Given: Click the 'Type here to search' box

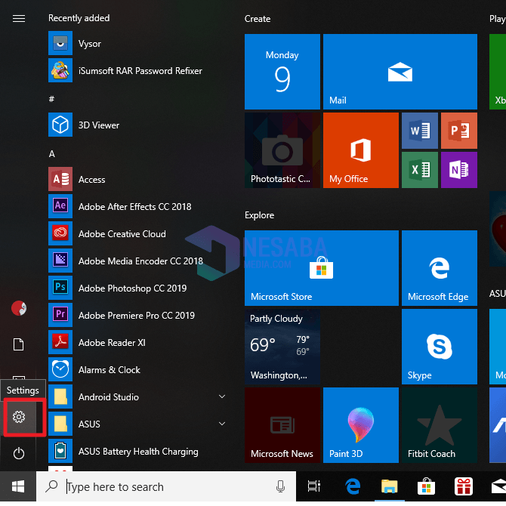Looking at the screenshot, I should tap(166, 486).
